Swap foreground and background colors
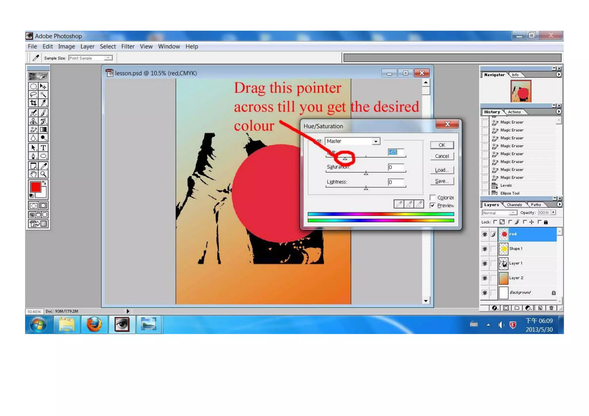This screenshot has width=589, height=416. 44,183
